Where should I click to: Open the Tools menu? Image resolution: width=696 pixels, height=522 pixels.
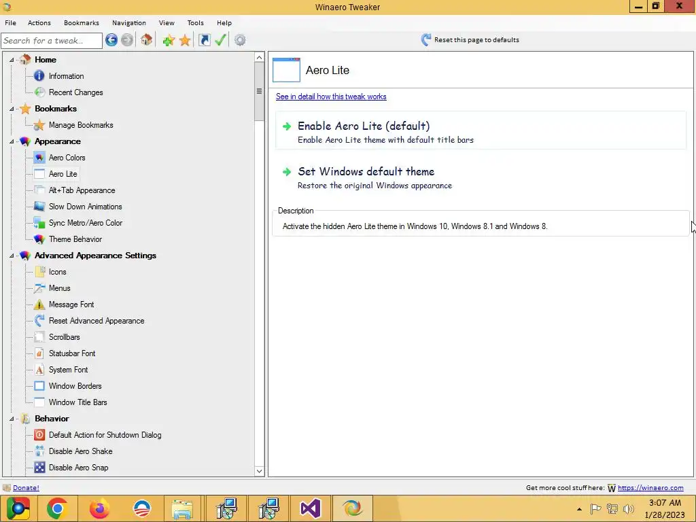pos(195,22)
